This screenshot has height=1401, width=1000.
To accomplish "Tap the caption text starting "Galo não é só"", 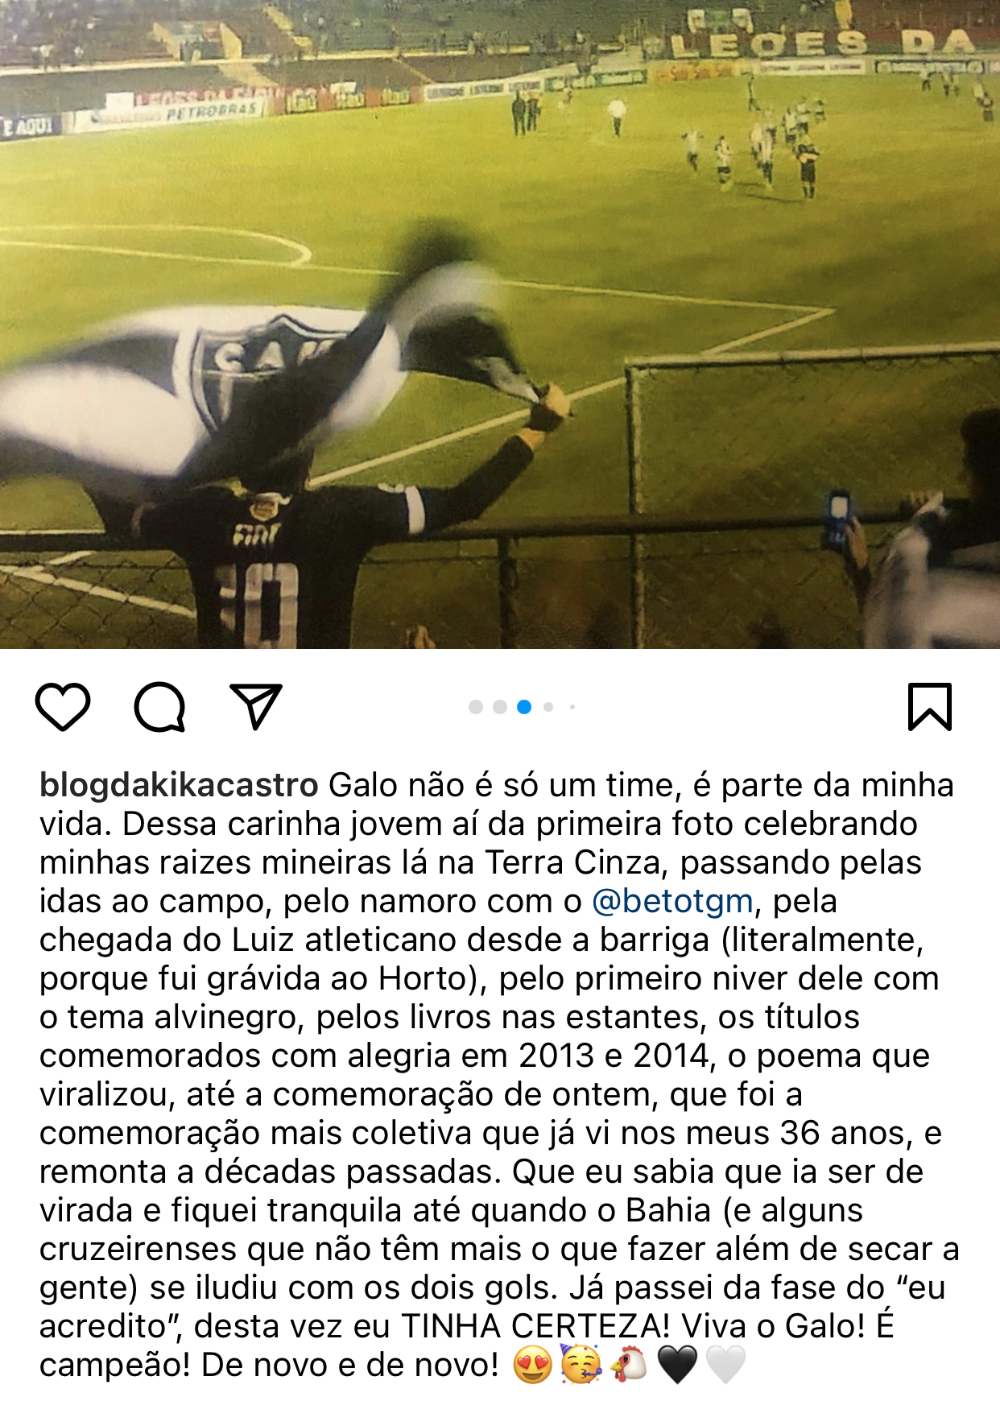I will [499, 1075].
